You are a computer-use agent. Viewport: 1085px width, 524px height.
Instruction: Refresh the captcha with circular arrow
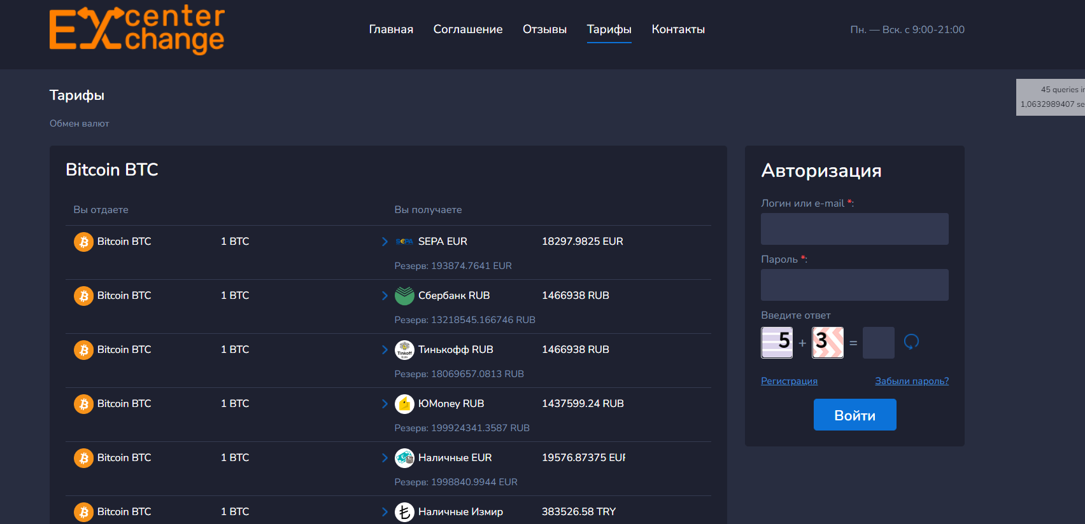tap(911, 342)
